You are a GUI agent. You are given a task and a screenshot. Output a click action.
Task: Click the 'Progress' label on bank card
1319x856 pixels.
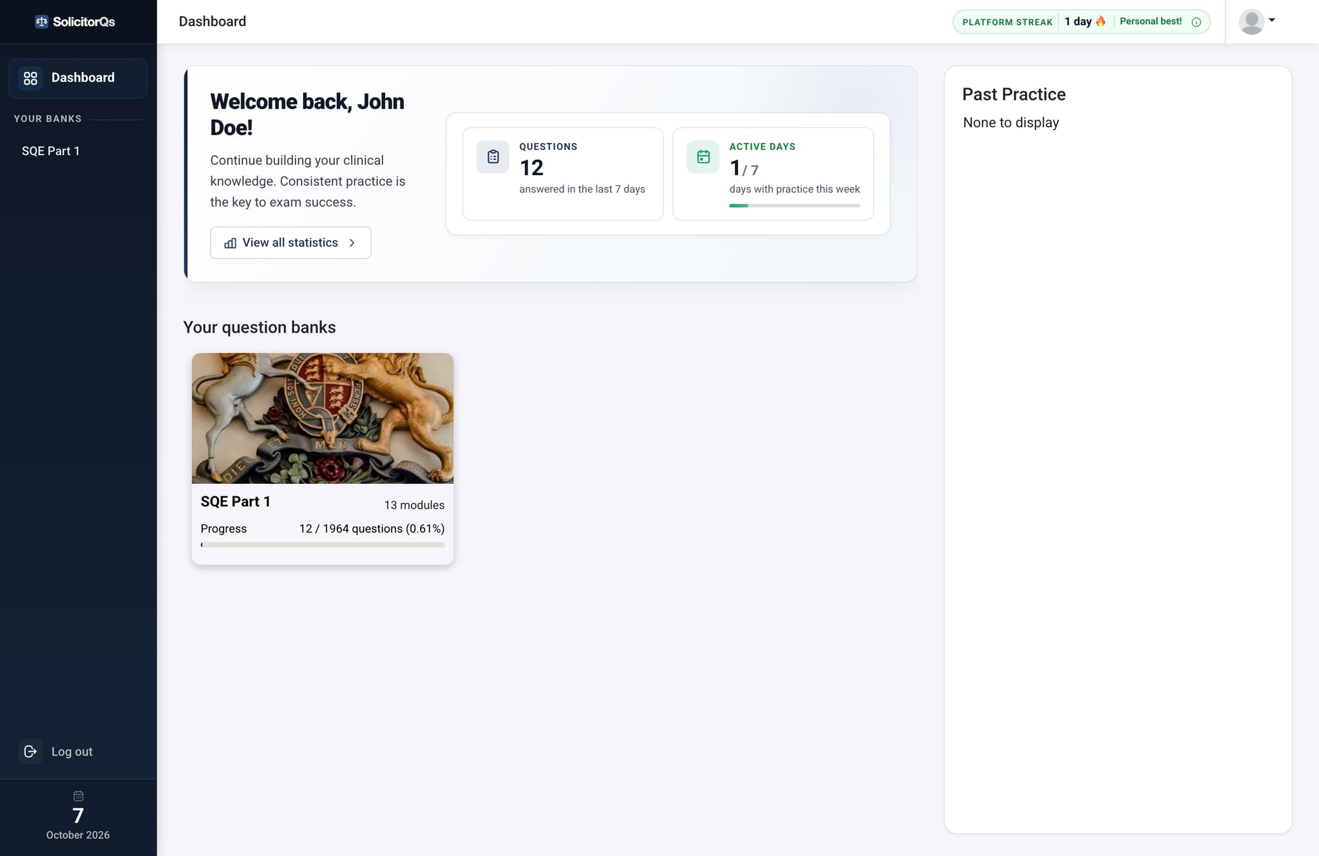(223, 528)
